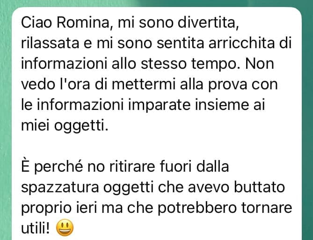Image resolution: width=313 pixels, height=240 pixels.
Task: Tap the word arricchita
Action: pyautogui.click(x=241, y=43)
